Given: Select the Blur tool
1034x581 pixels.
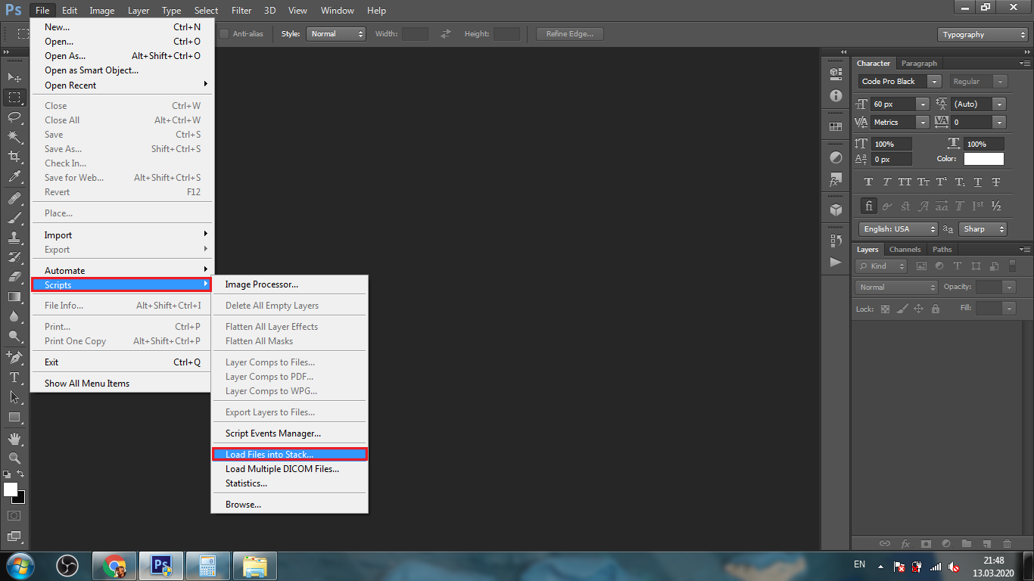Looking at the screenshot, I should coord(14,316).
